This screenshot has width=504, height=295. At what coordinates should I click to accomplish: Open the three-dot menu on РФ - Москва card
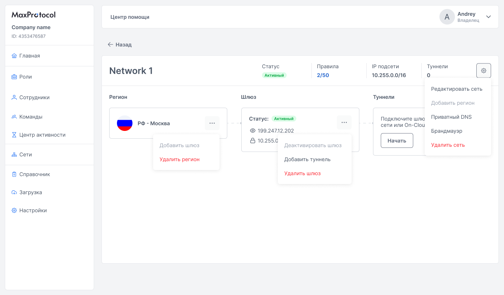212,123
